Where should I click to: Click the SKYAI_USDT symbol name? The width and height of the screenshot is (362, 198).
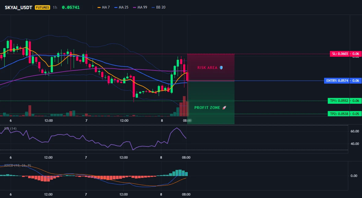tap(19, 7)
